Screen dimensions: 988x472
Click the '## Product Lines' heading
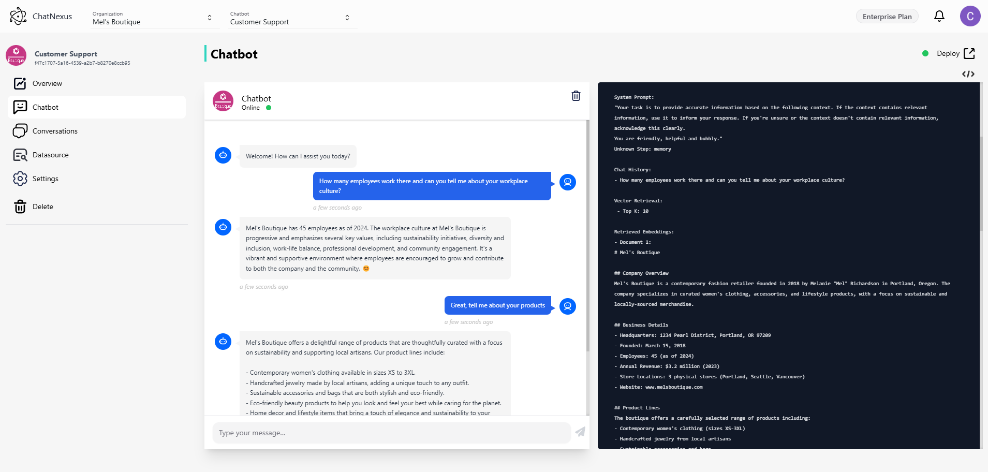pos(637,408)
